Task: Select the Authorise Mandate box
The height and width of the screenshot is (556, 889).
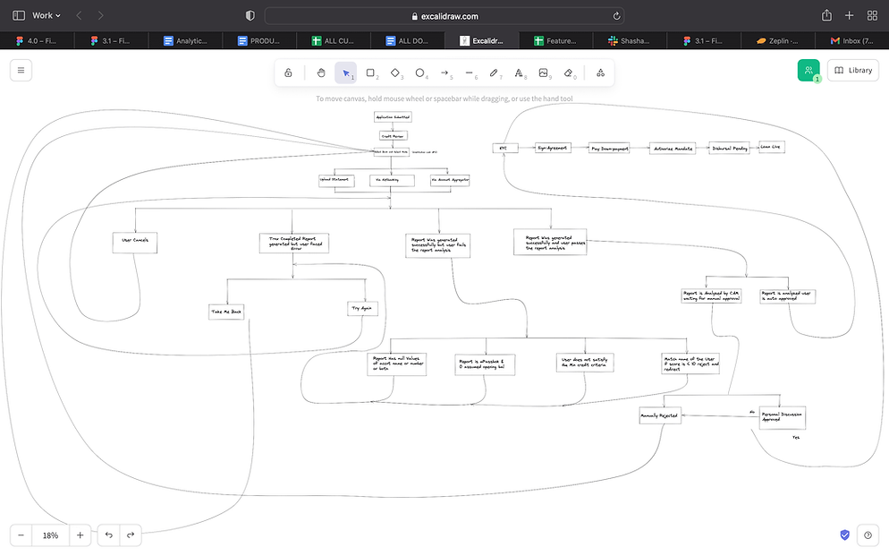Action: tap(673, 149)
